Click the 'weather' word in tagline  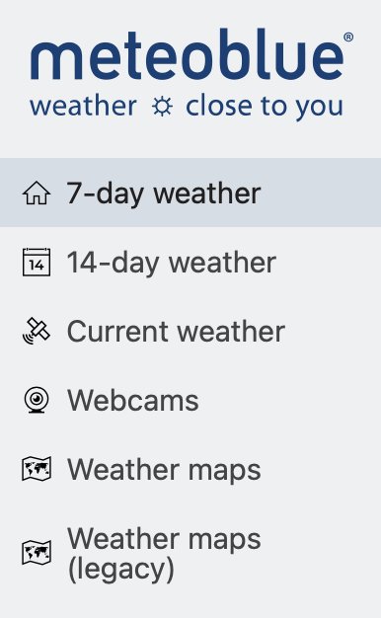click(84, 106)
